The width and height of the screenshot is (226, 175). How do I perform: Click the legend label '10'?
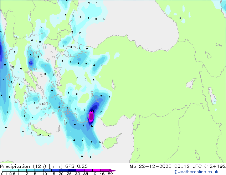(x=45, y=174)
